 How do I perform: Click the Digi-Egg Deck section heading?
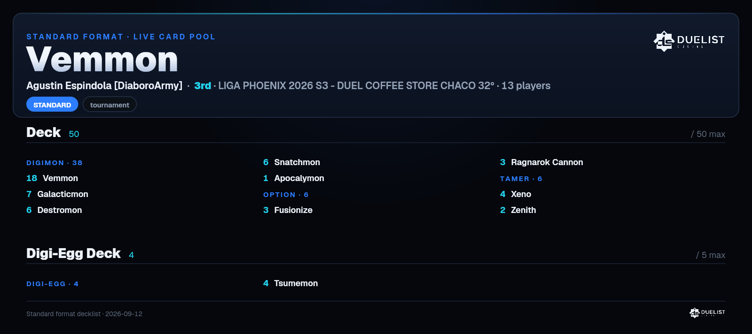click(x=73, y=253)
